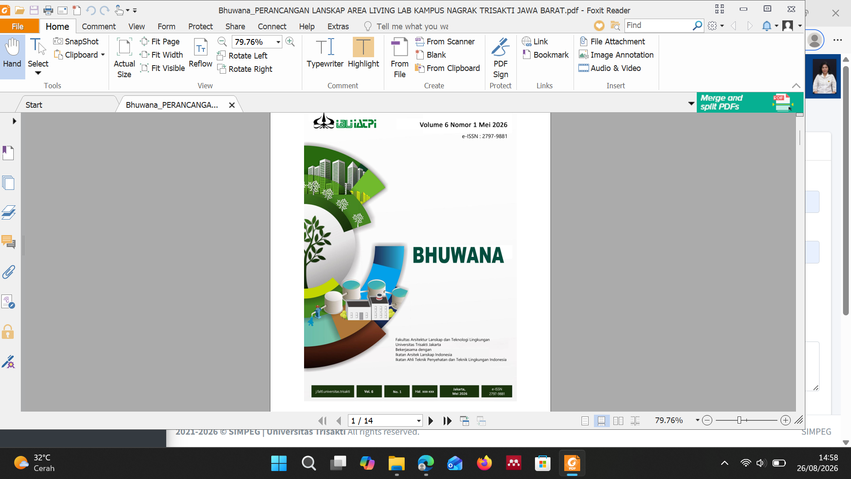851x479 pixels.
Task: Open the status bar zoom percentage dropdown
Action: point(697,420)
